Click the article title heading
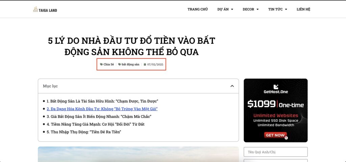 [x=131, y=46]
